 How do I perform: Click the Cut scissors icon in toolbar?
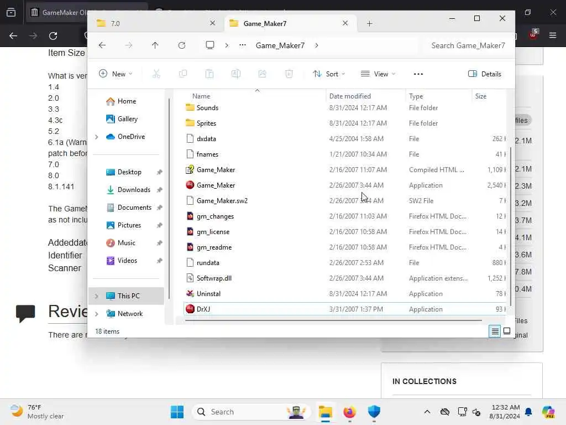point(156,74)
